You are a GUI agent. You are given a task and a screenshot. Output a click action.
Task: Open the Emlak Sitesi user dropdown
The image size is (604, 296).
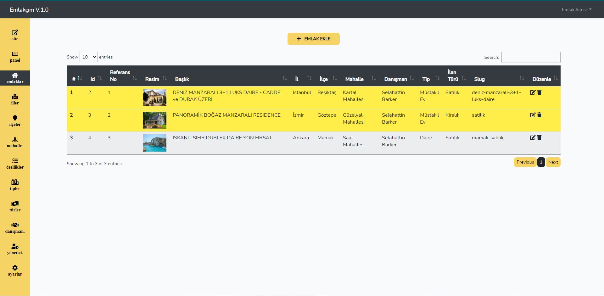point(576,9)
